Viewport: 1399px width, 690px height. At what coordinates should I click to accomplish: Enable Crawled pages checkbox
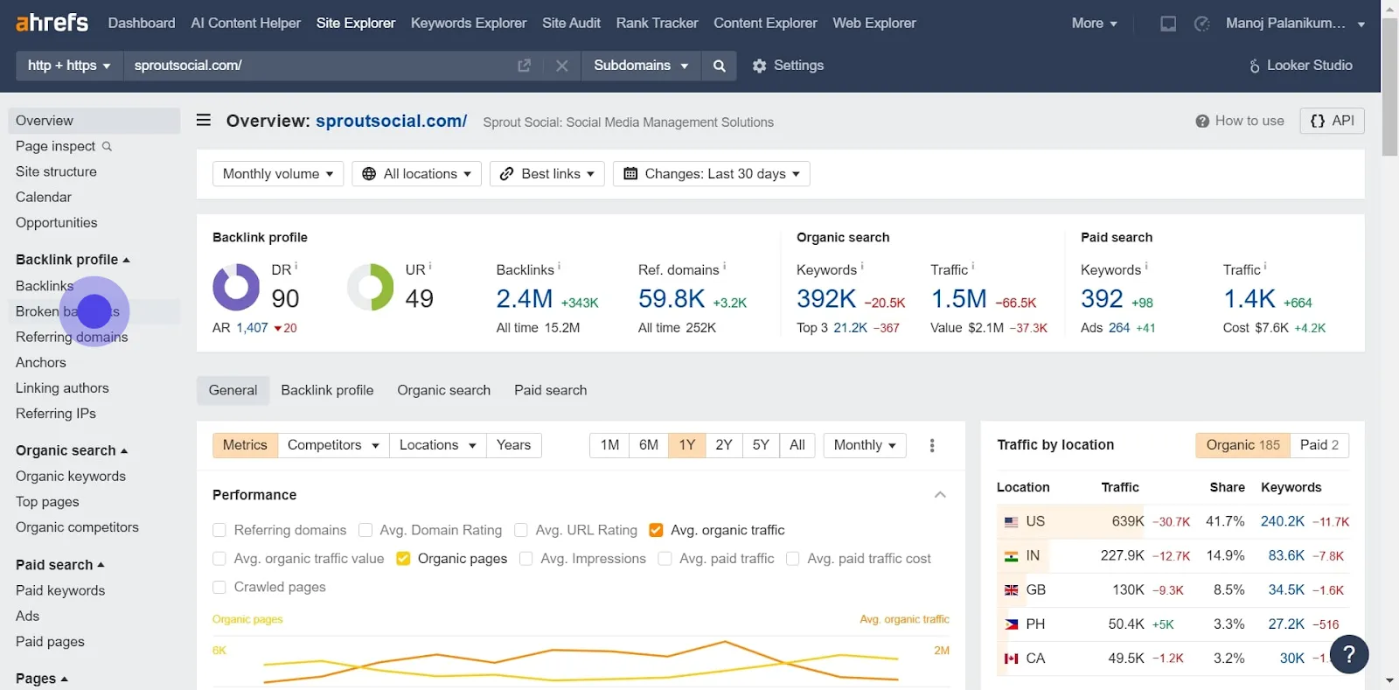219,588
